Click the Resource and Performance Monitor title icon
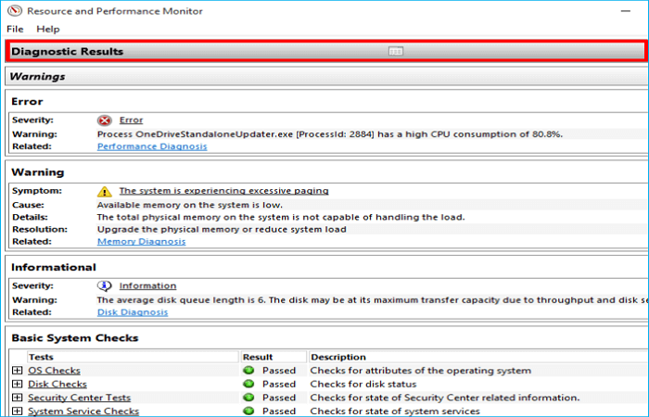Screen dimensions: 649x417 pyautogui.click(x=12, y=11)
